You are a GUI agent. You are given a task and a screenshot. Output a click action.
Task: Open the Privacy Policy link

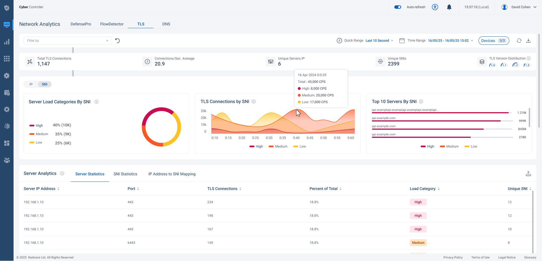[453, 257]
